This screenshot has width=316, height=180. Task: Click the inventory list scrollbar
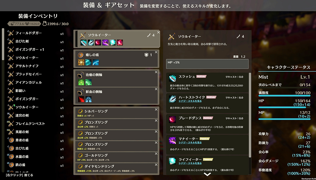[x=3, y=44]
